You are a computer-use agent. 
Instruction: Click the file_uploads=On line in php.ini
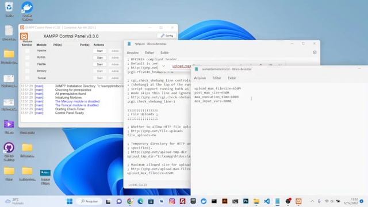(x=141, y=135)
